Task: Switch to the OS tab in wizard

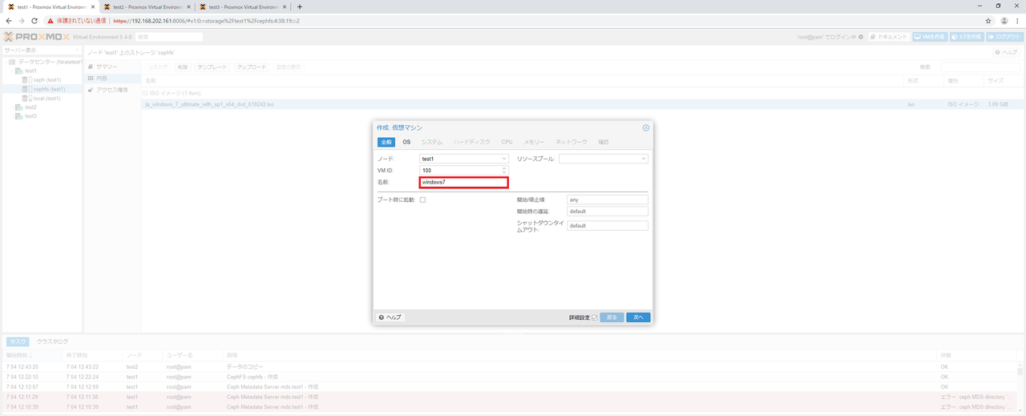Action: (x=406, y=142)
